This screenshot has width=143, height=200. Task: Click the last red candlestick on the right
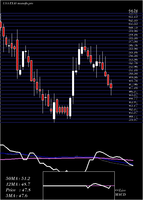click(x=111, y=86)
